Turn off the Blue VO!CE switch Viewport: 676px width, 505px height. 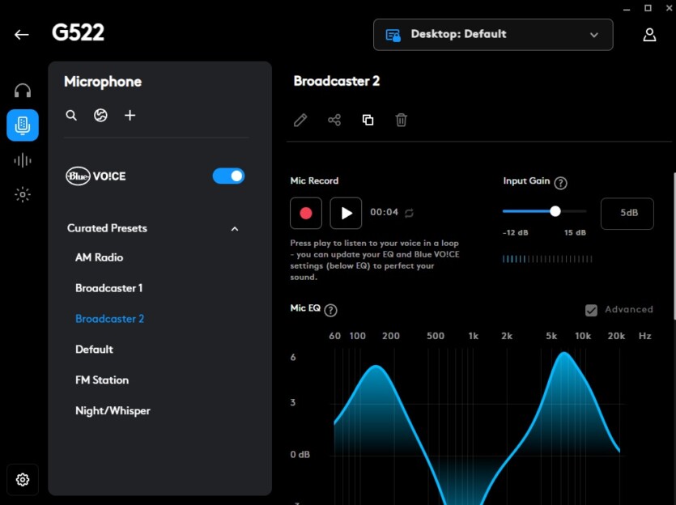pos(228,176)
